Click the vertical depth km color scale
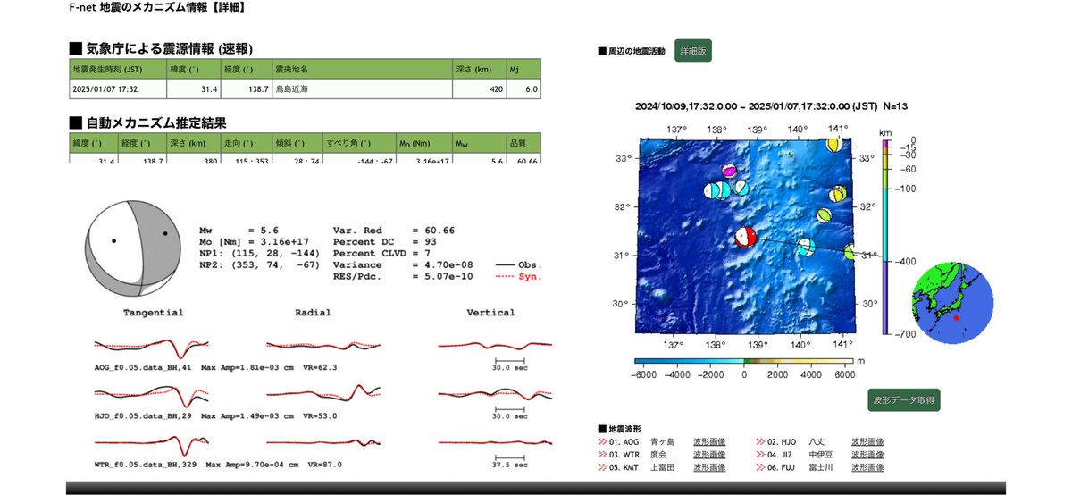 (884, 237)
